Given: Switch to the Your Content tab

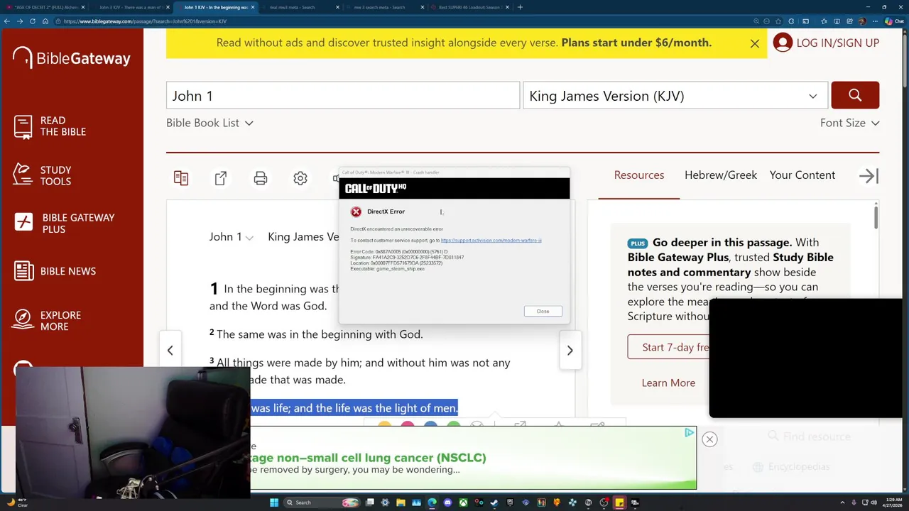Looking at the screenshot, I should tap(802, 175).
